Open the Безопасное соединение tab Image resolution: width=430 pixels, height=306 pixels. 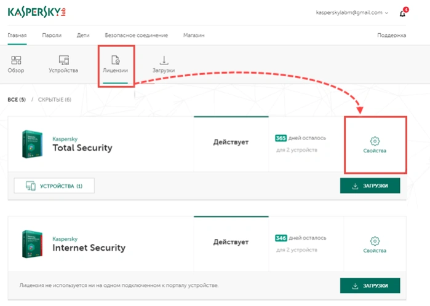pyautogui.click(x=137, y=36)
